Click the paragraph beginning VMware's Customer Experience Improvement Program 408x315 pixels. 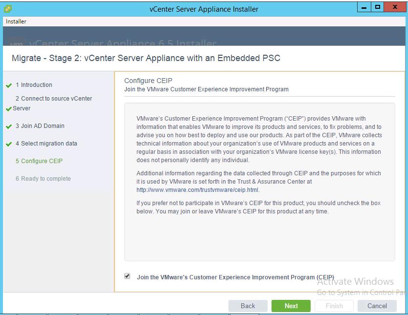point(259,139)
